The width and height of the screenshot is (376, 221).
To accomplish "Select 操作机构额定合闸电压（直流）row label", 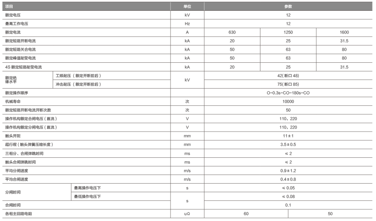I will [x=31, y=119].
